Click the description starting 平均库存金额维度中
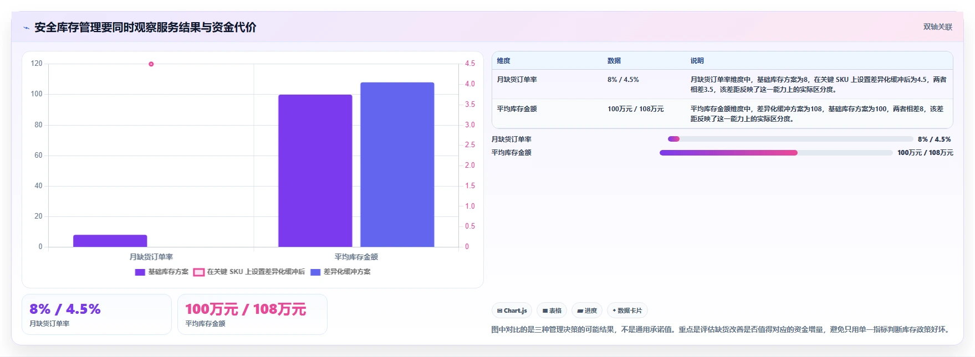The image size is (975, 357). click(x=817, y=114)
